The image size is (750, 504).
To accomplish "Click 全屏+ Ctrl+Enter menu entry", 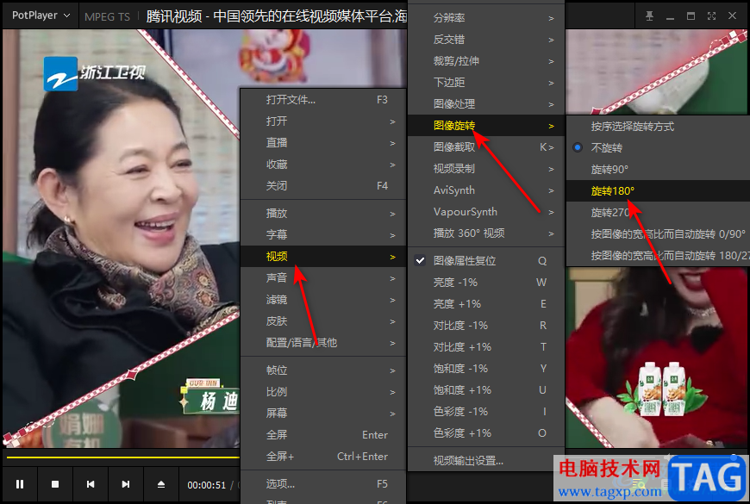I will [323, 456].
